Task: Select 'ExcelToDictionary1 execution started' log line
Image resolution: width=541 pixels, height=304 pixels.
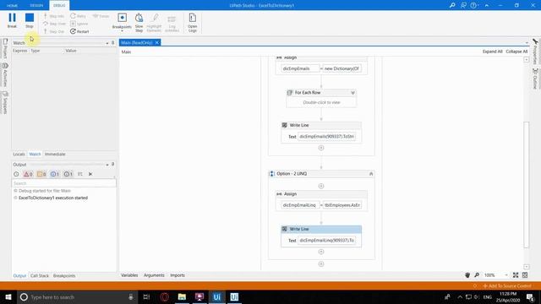Action: click(x=53, y=198)
